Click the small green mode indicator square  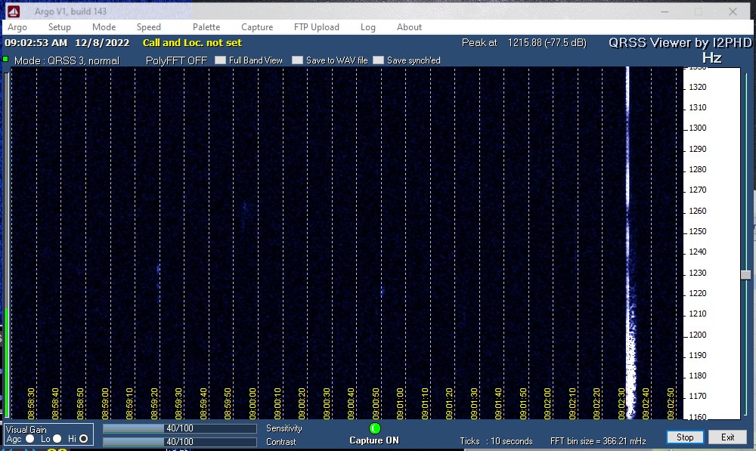click(5, 59)
